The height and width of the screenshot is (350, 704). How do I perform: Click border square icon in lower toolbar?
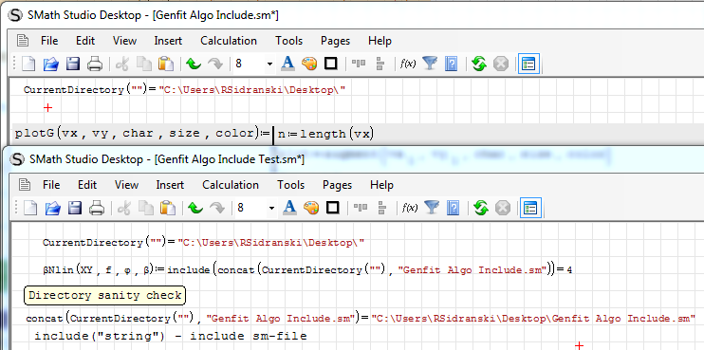tap(333, 208)
